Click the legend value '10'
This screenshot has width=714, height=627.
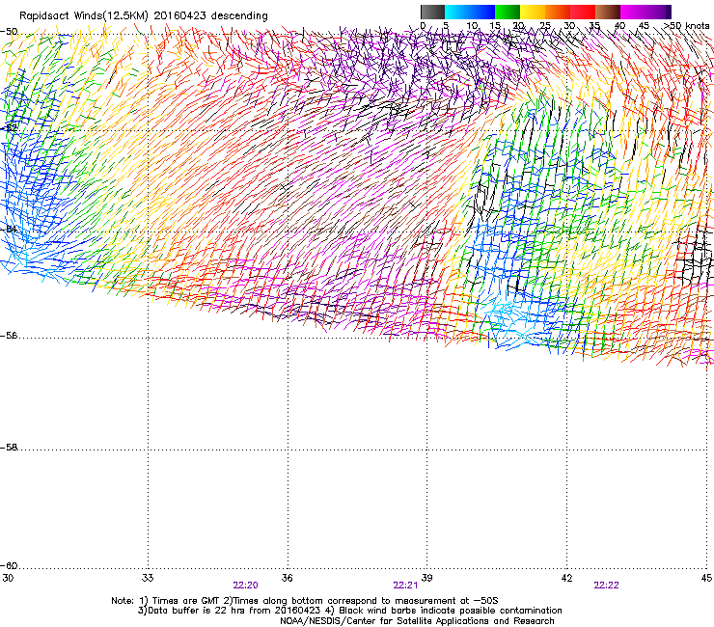[x=472, y=25]
